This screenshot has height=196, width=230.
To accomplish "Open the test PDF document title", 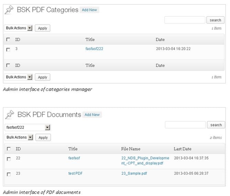I will (x=76, y=173).
